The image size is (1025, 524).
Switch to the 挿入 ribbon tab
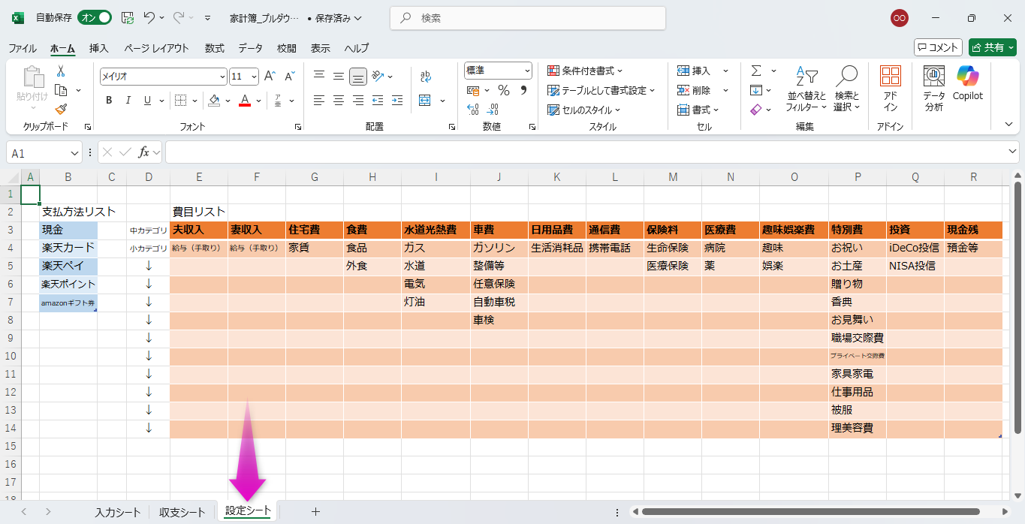click(x=99, y=48)
